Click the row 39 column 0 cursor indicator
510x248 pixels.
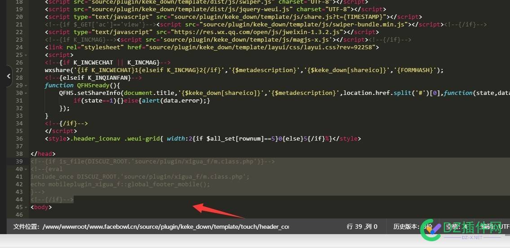pyautogui.click(x=362, y=227)
